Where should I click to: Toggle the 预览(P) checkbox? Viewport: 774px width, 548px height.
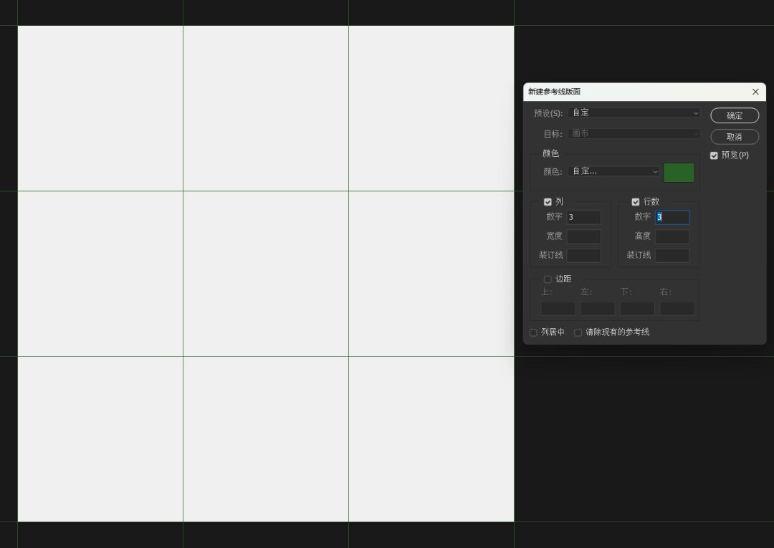[714, 155]
